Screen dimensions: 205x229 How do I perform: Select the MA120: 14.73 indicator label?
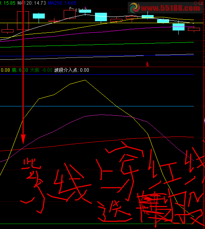32,3
